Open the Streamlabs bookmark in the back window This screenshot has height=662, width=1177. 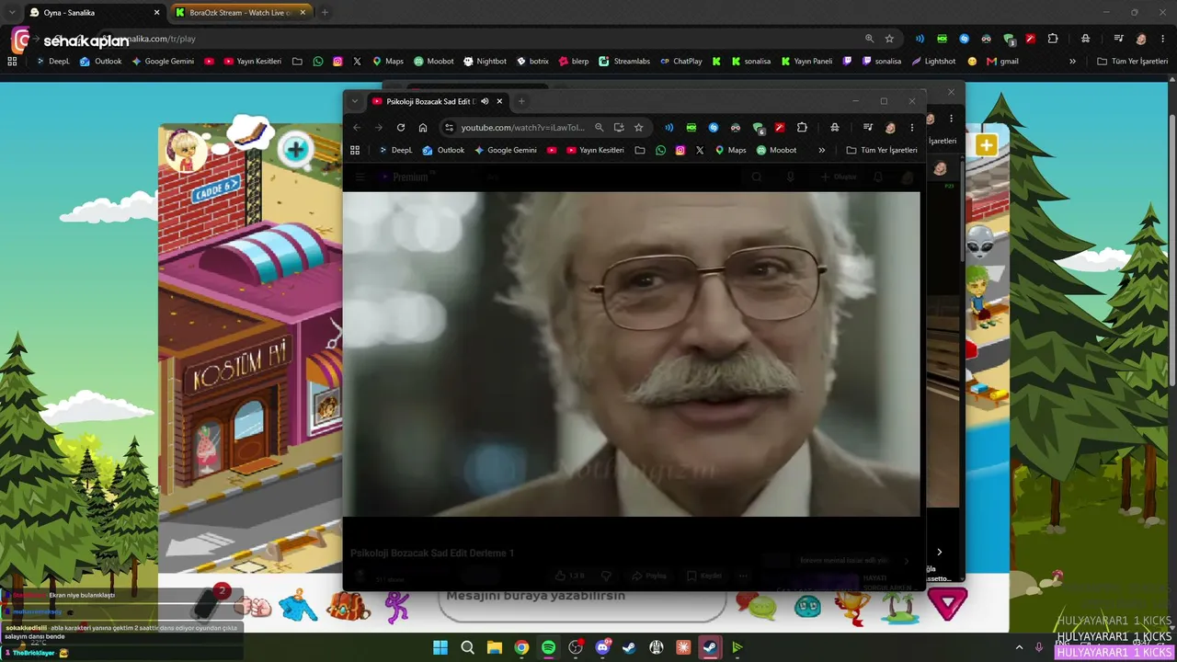[624, 62]
